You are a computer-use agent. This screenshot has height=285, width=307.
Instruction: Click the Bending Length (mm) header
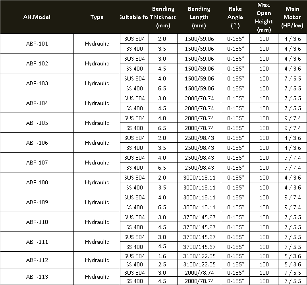click(199, 17)
